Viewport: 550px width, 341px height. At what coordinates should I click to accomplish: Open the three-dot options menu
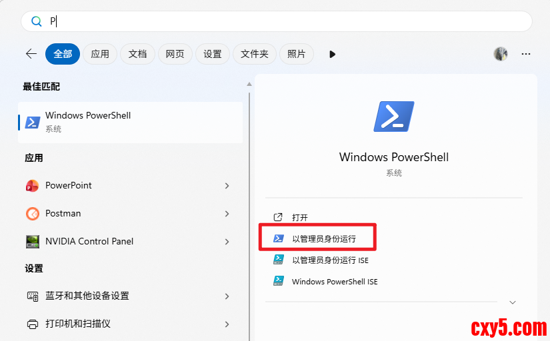(x=526, y=54)
